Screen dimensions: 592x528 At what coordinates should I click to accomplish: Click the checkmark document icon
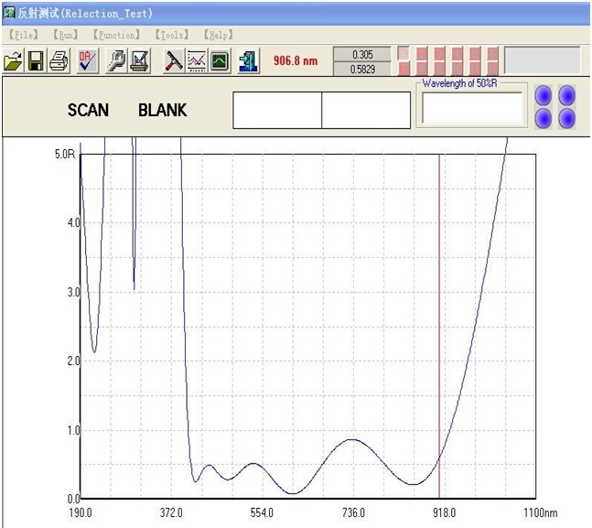[88, 61]
